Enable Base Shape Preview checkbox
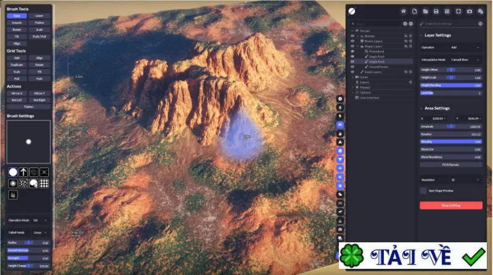This screenshot has width=493, height=275. tap(423, 191)
